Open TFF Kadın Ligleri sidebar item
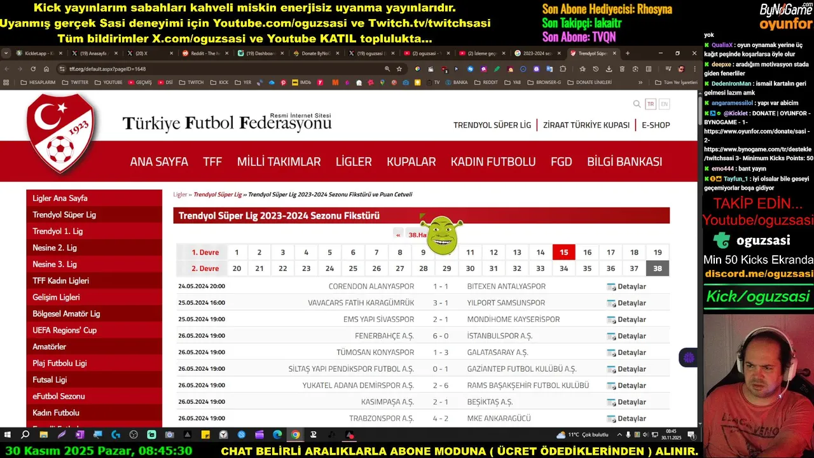This screenshot has height=458, width=814. [x=94, y=281]
